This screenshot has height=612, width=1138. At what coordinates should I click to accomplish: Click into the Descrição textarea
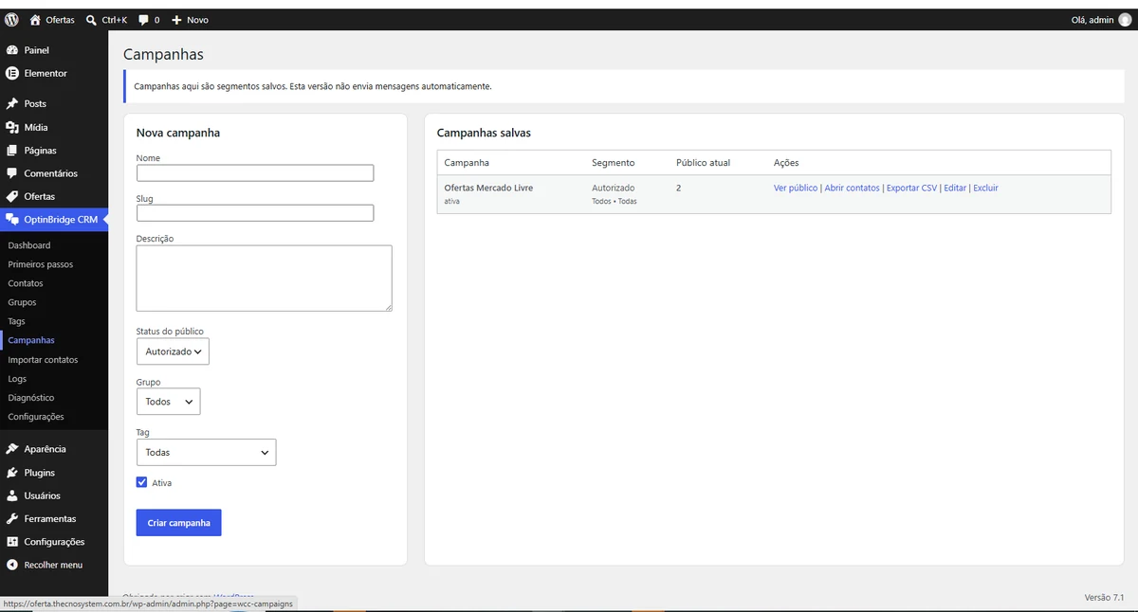click(264, 279)
